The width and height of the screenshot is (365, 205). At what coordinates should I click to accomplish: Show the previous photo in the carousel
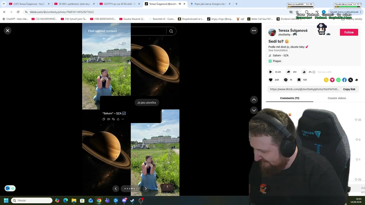(x=116, y=188)
